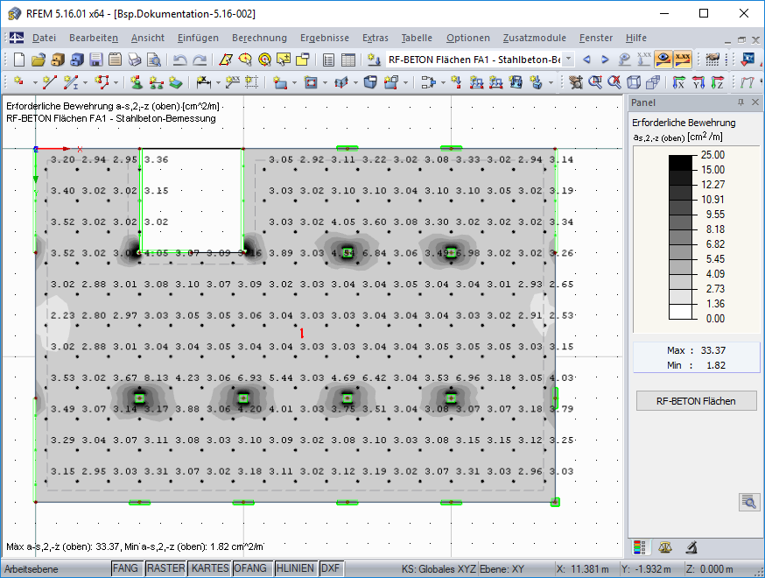Expand the polyline tool dropdown arrow
Screen dimensions: 765x578
click(116, 82)
